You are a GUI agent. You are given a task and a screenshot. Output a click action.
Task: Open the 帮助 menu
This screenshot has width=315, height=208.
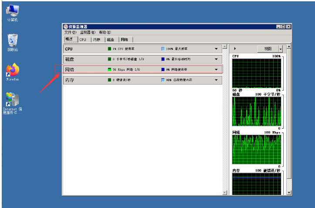click(x=105, y=32)
